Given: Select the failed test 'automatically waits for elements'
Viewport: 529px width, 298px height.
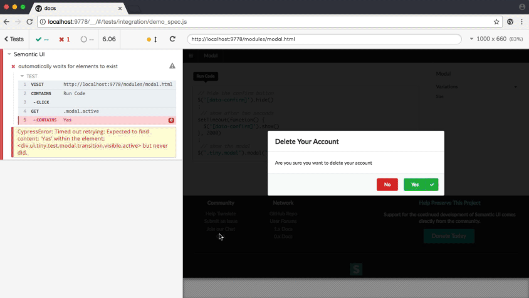Looking at the screenshot, I should coord(68,66).
